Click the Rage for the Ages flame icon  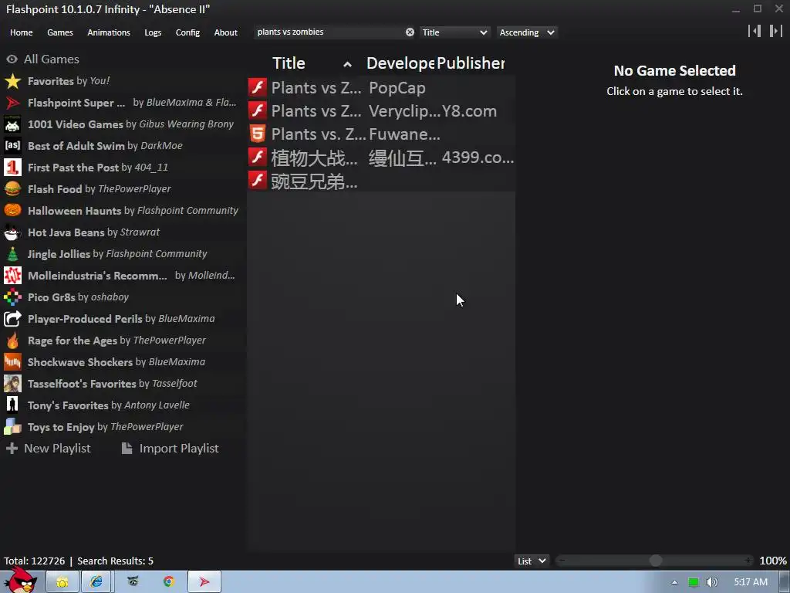12,341
